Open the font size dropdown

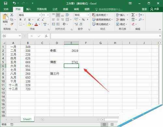[x=48, y=15]
